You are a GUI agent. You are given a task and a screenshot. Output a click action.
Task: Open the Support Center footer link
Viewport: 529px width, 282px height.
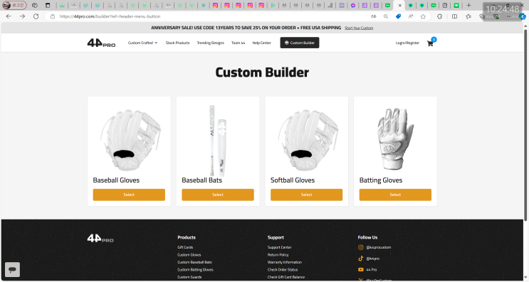tap(279, 247)
